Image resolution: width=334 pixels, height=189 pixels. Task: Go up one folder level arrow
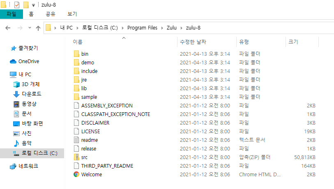[x=38, y=28]
